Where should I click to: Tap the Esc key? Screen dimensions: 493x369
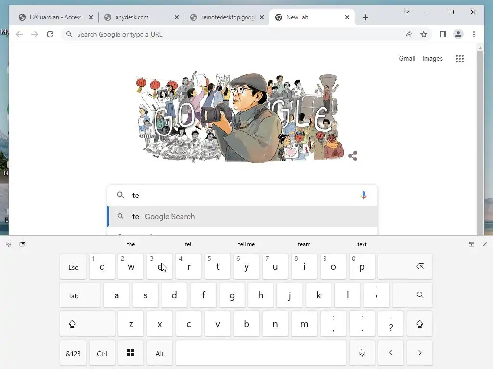coord(73,266)
